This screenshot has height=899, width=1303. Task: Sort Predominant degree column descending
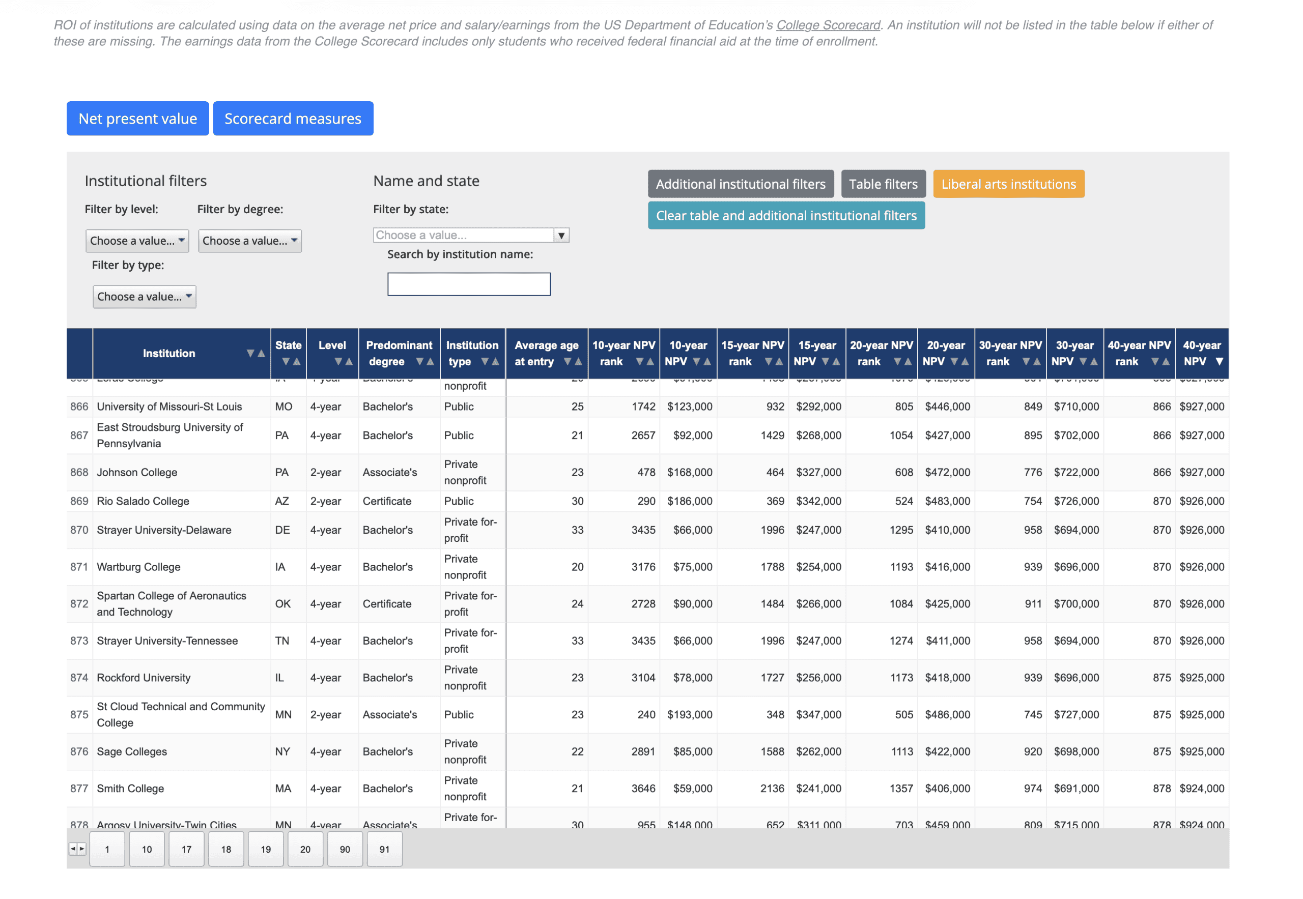pyautogui.click(x=419, y=362)
